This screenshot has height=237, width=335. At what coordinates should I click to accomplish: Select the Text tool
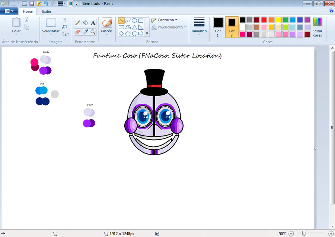(x=93, y=23)
